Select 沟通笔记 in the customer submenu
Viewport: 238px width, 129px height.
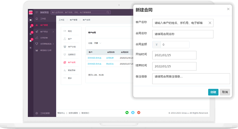point(71,55)
